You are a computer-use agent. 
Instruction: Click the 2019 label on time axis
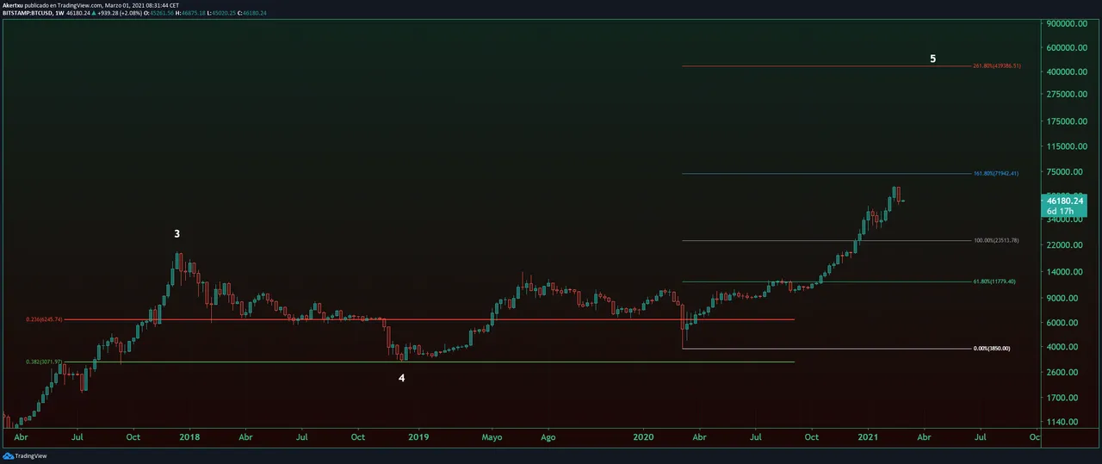click(418, 437)
